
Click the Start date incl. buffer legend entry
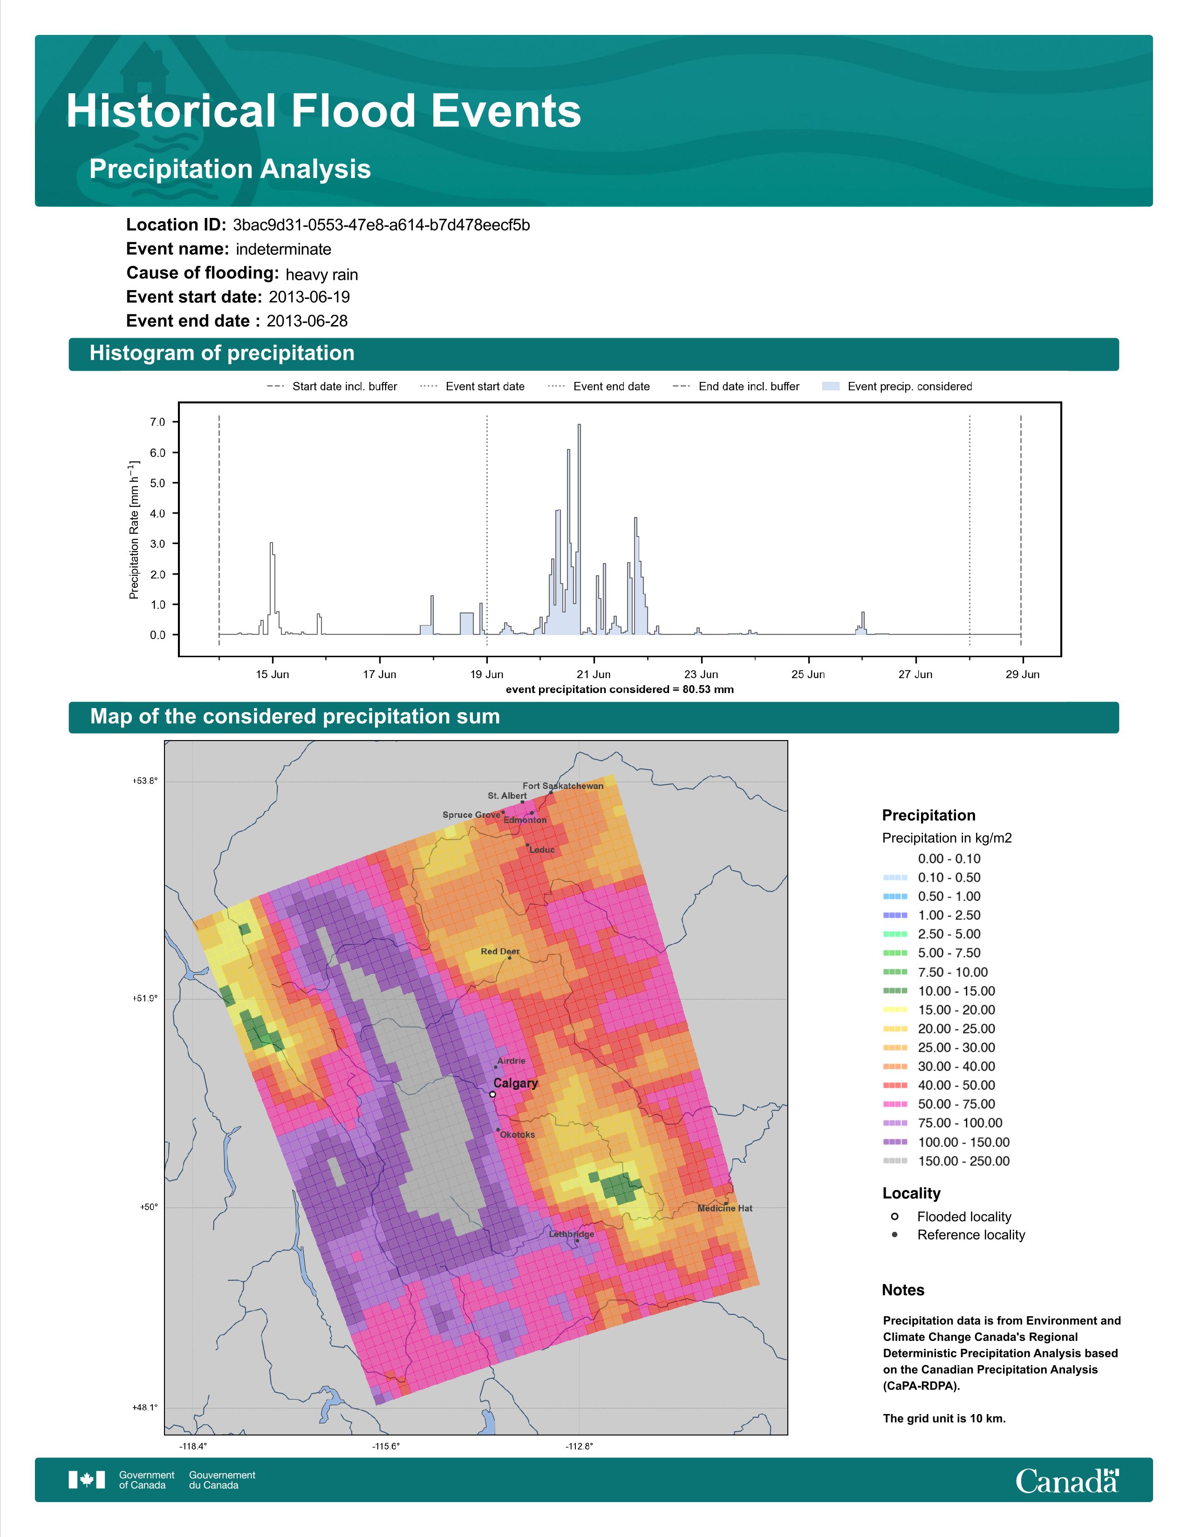pyautogui.click(x=332, y=387)
